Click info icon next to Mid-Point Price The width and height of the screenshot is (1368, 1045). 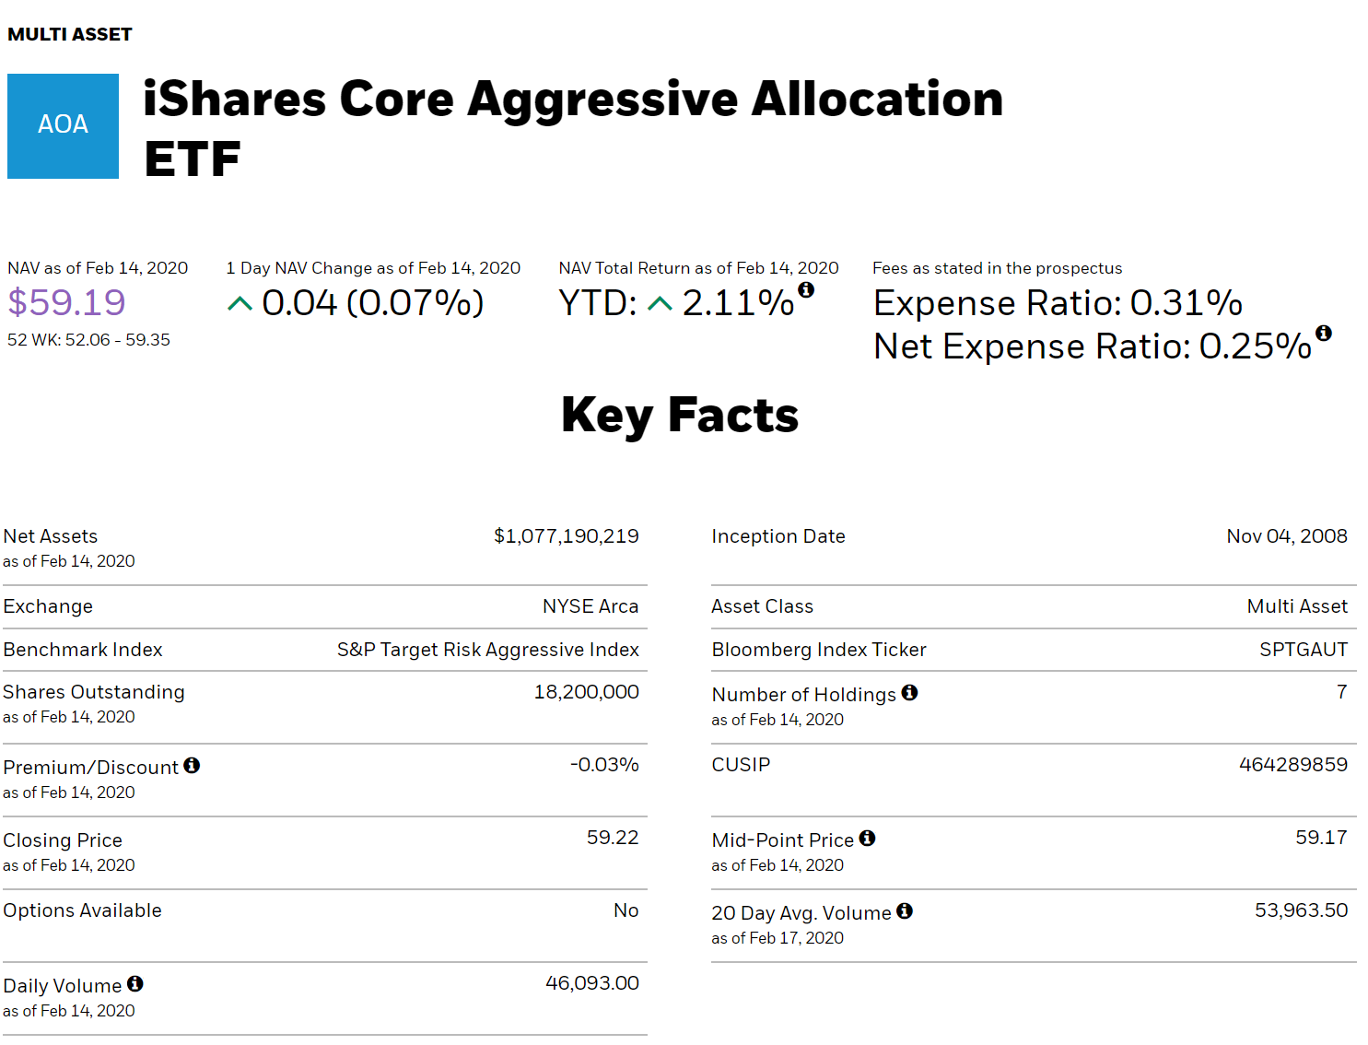pos(867,838)
